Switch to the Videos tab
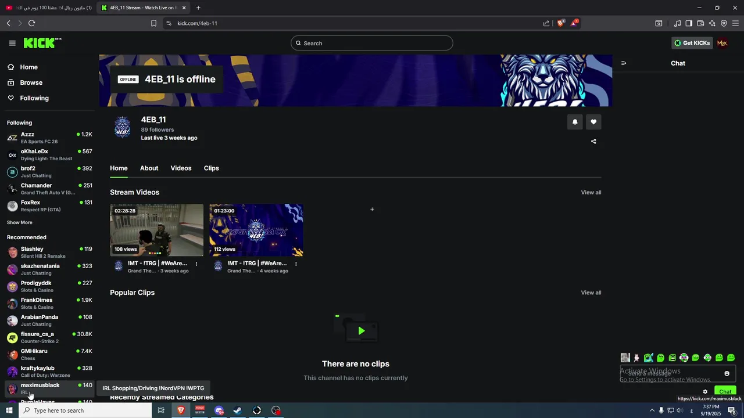The image size is (744, 418). [x=181, y=168]
